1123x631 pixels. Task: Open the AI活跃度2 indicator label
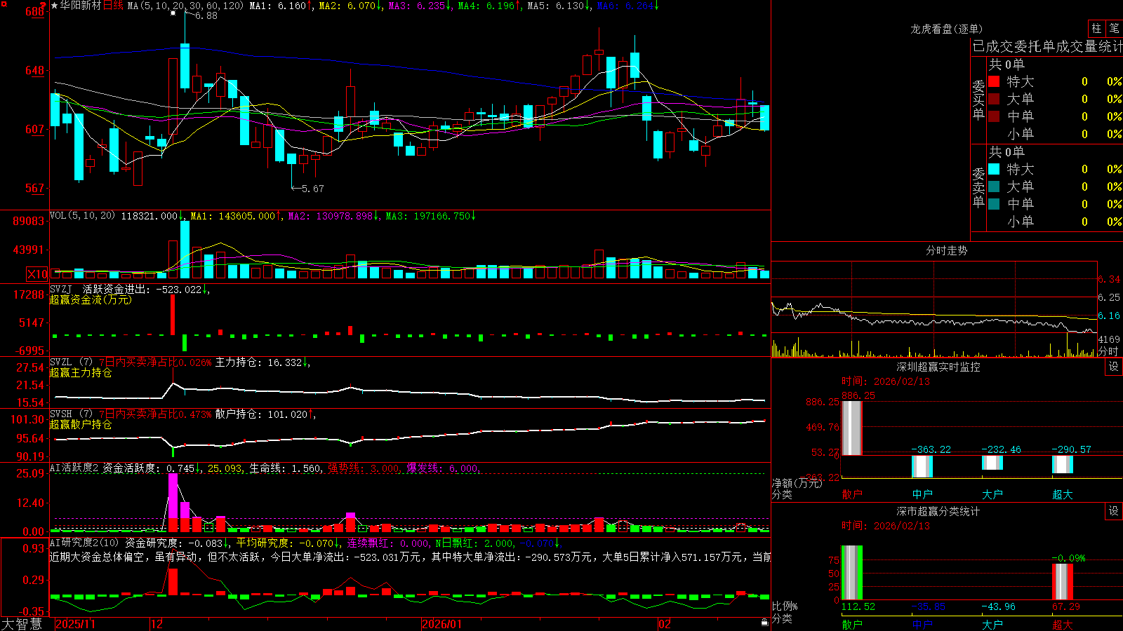coord(74,468)
